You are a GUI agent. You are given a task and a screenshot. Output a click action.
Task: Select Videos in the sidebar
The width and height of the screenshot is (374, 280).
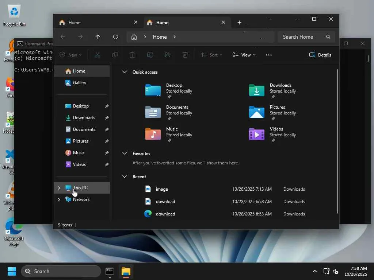(x=82, y=164)
